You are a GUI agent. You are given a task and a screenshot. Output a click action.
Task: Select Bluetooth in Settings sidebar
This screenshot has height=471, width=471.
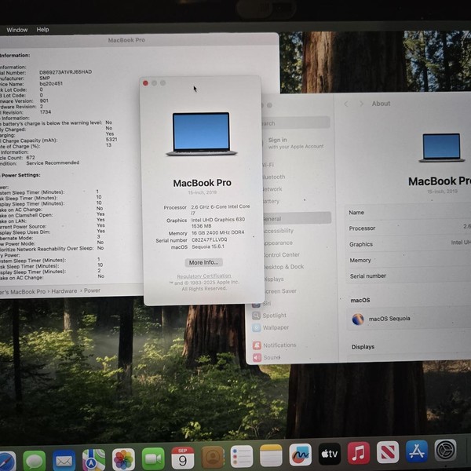point(273,177)
